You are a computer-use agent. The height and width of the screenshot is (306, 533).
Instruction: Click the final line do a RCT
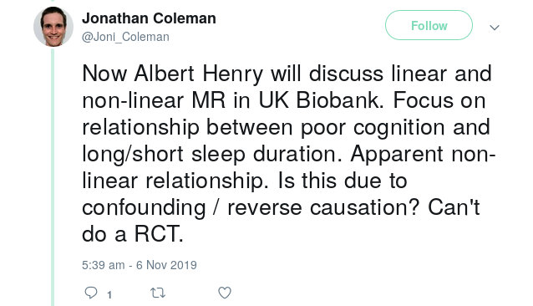[x=133, y=234]
